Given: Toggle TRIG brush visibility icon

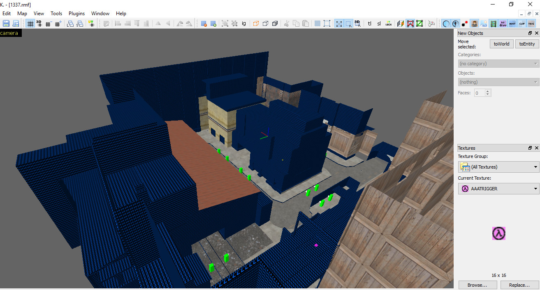Looking at the screenshot, I should (531, 23).
